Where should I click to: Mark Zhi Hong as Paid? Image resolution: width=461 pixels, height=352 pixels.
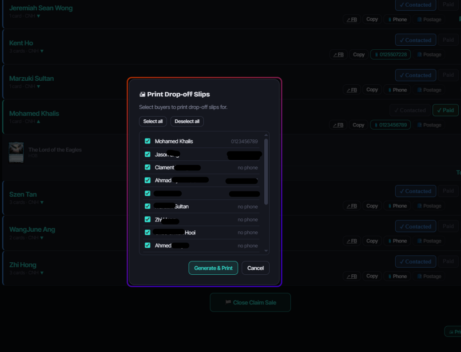[x=448, y=261]
